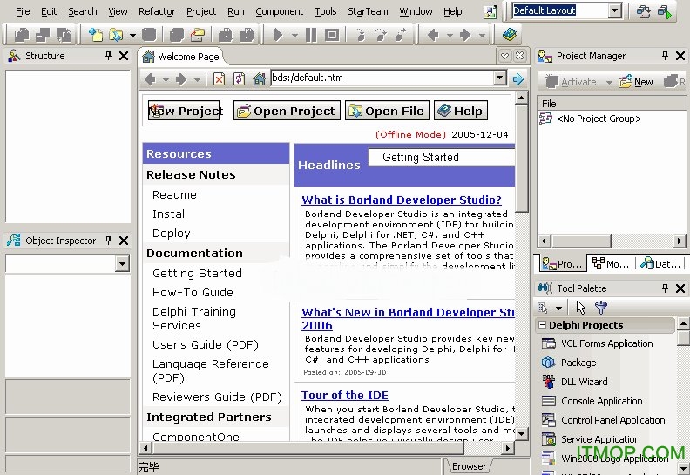
Task: Click the Home icon in the browser toolbar
Action: [259, 78]
